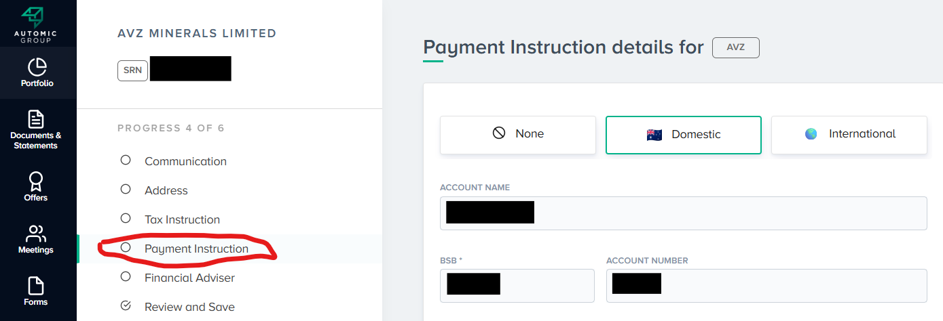This screenshot has height=321, width=943.
Task: Go to Payment Instruction step
Action: [x=196, y=249]
